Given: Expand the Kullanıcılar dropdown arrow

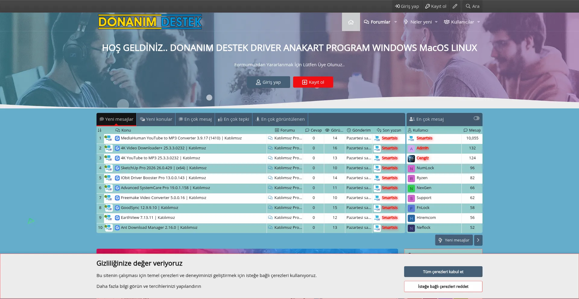Looking at the screenshot, I should click(479, 22).
